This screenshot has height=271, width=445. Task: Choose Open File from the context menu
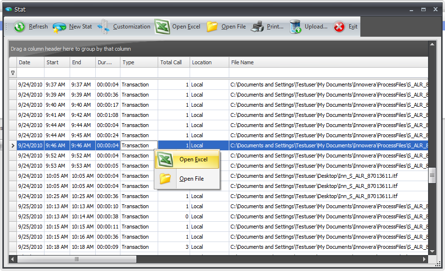[191, 179]
